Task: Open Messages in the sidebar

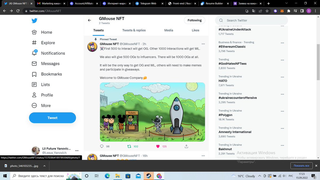Action: 46,63
